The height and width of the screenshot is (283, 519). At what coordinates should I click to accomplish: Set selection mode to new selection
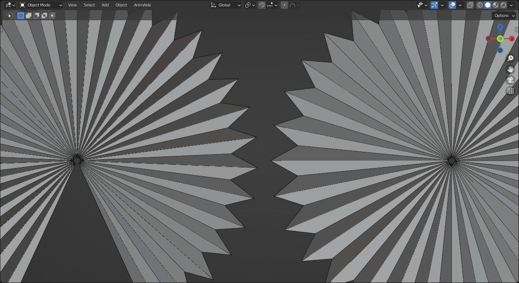[21, 16]
